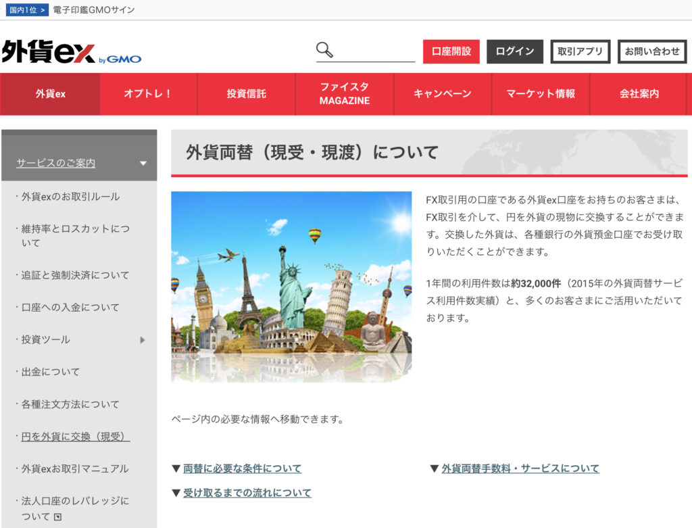692x528 pixels.
Task: Open the 投資ツール sidebar item
Action: click(45, 340)
